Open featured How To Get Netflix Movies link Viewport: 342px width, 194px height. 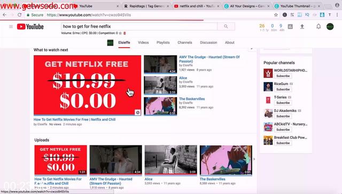click(75, 120)
